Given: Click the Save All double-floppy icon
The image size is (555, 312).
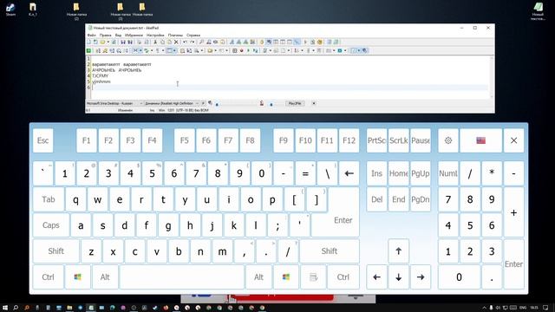Looking at the screenshot, I should pyautogui.click(x=130, y=42).
